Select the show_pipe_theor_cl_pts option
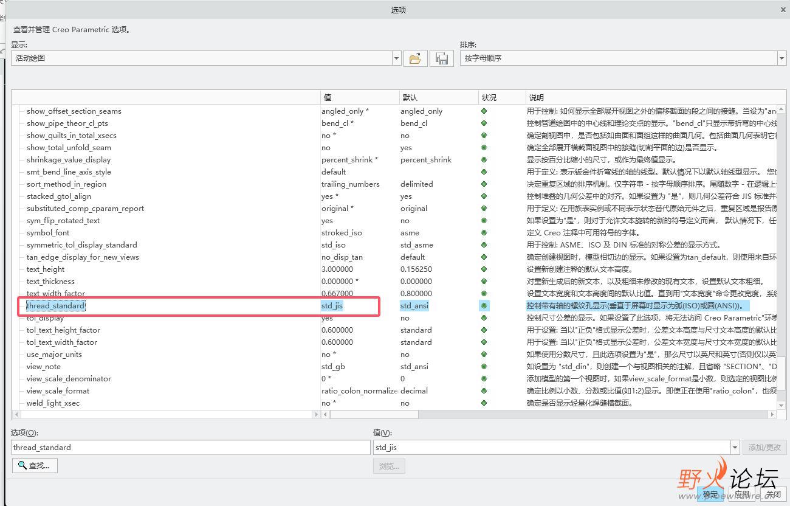Image resolution: width=790 pixels, height=506 pixels. (x=67, y=123)
